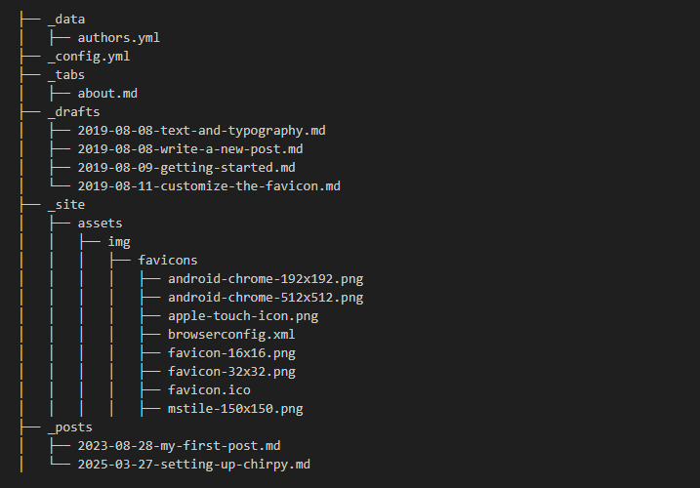
Task: Select 2019-08-11-customize-the-favicon.md
Action: point(209,186)
